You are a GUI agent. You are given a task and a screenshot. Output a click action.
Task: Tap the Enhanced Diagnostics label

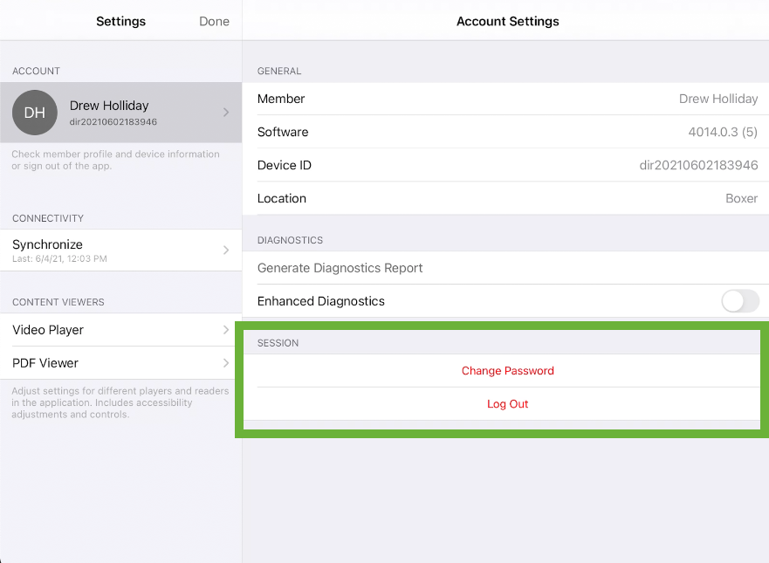tap(320, 301)
